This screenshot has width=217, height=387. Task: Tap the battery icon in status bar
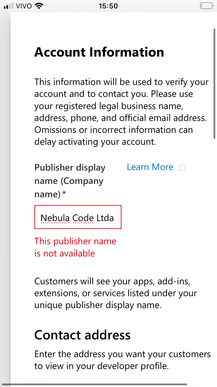[206, 6]
